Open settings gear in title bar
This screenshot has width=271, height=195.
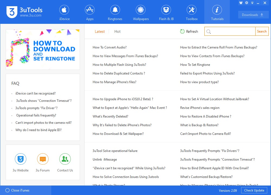coord(247,3)
